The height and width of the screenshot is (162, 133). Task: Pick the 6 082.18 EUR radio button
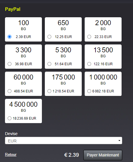click(x=89, y=91)
